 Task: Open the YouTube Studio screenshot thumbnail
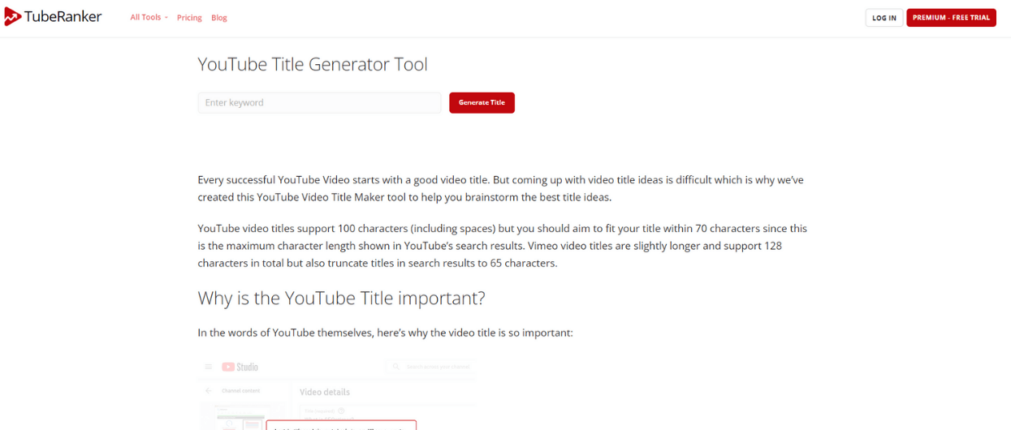[337, 394]
